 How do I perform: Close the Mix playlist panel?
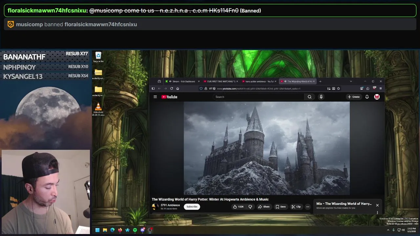pyautogui.click(x=377, y=205)
